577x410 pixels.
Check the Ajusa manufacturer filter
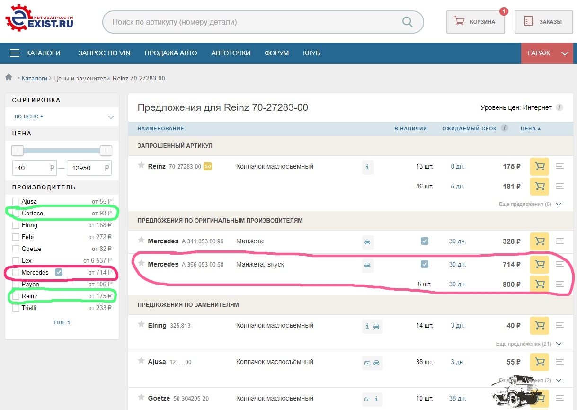point(16,202)
